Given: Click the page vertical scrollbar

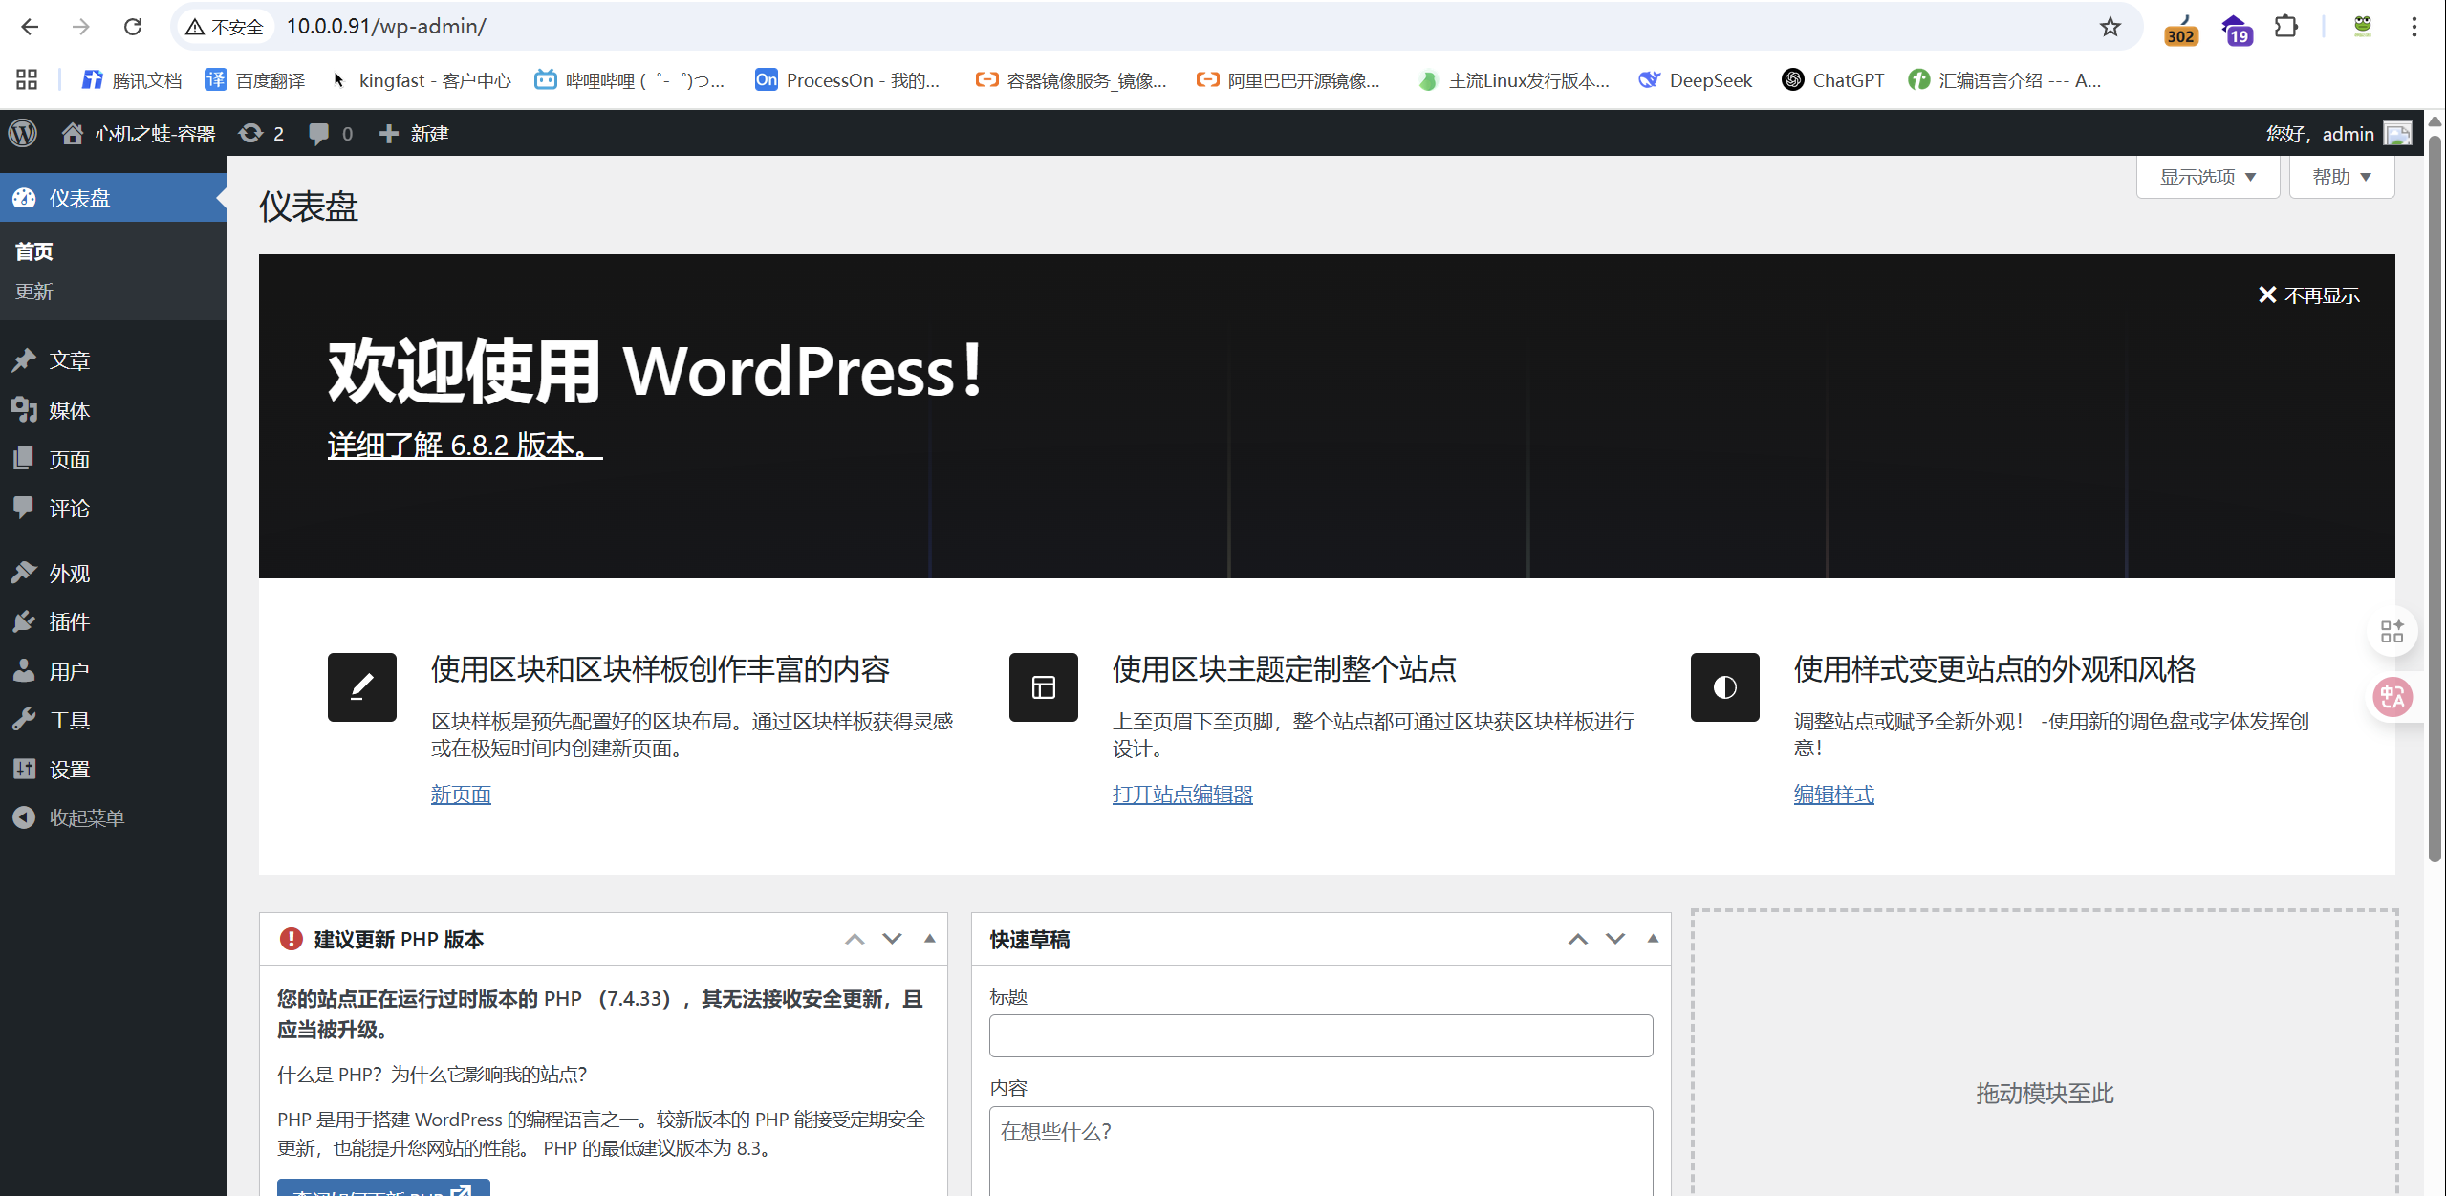Looking at the screenshot, I should tap(2435, 497).
